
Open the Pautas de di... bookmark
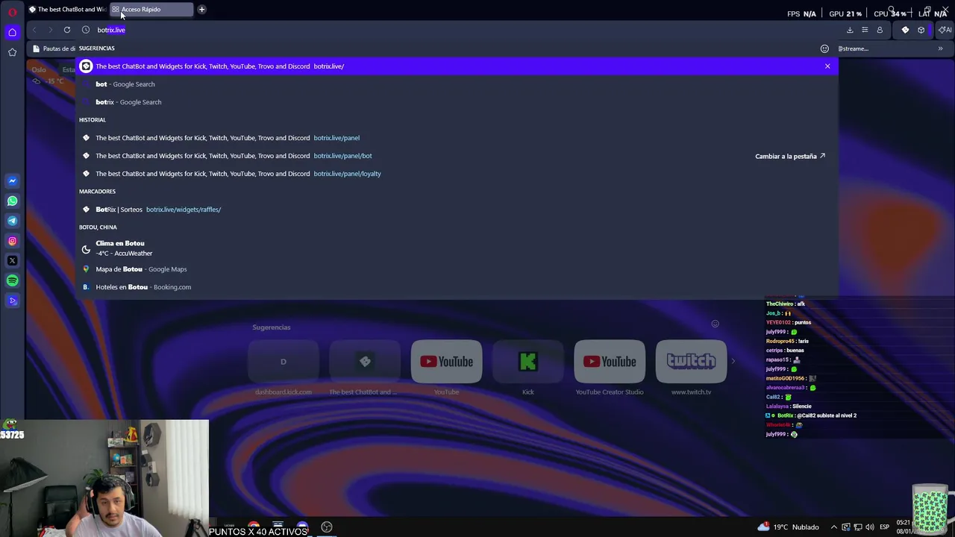53,48
